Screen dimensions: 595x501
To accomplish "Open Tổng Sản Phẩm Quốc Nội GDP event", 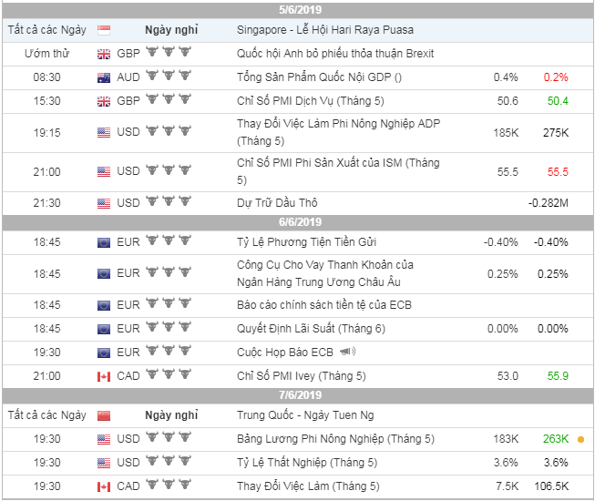I will click(x=318, y=77).
